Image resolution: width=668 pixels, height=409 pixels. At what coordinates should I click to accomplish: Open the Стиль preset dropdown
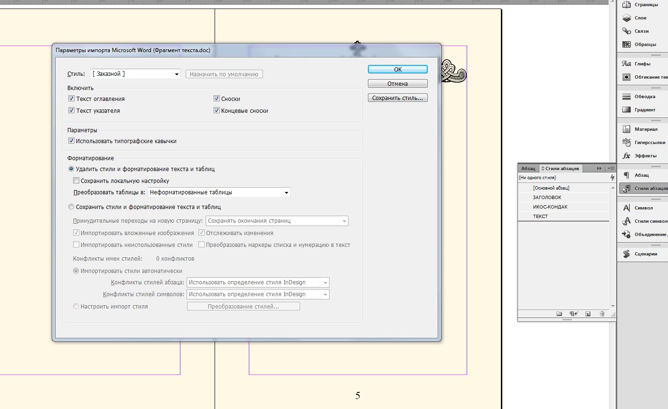[135, 74]
